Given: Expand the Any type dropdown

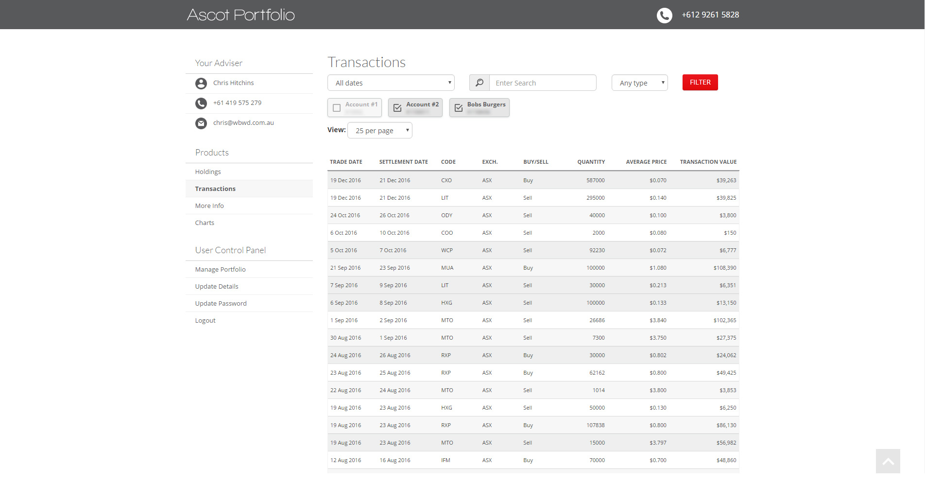Looking at the screenshot, I should [x=639, y=83].
